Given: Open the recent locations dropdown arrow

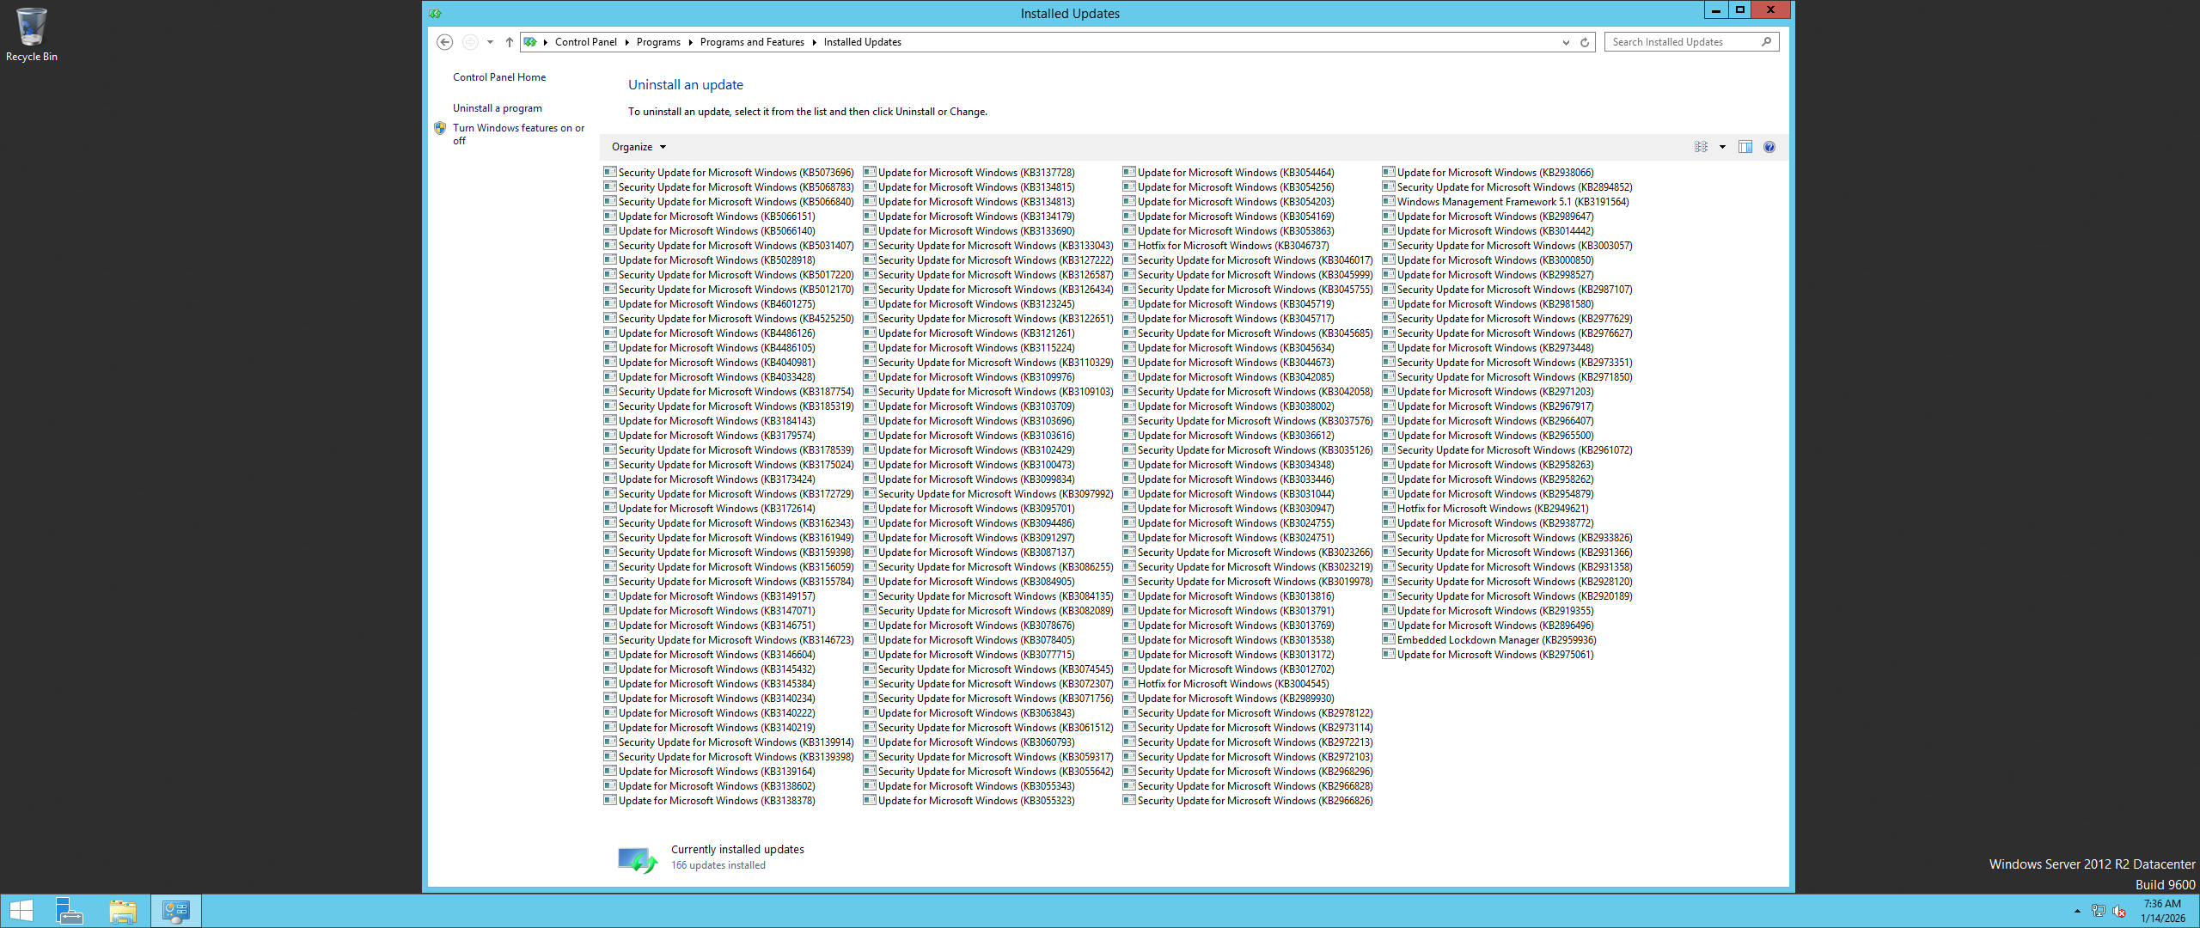Looking at the screenshot, I should point(490,42).
